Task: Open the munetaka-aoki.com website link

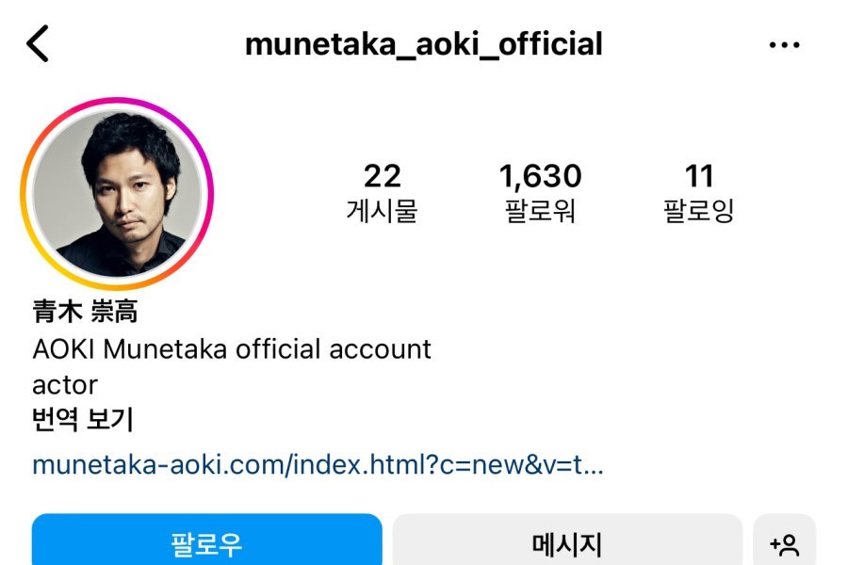Action: [x=318, y=464]
